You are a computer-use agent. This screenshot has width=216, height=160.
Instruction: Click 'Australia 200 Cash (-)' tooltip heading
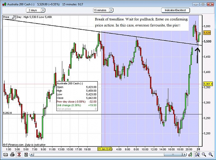coord(70,83)
